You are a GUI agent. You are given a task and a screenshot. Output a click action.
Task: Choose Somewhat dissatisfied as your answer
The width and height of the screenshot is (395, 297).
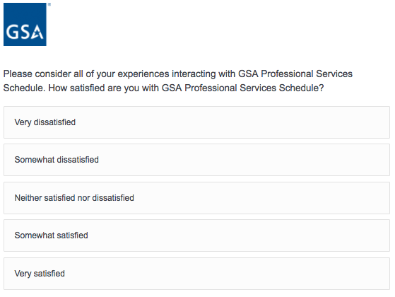coord(196,160)
